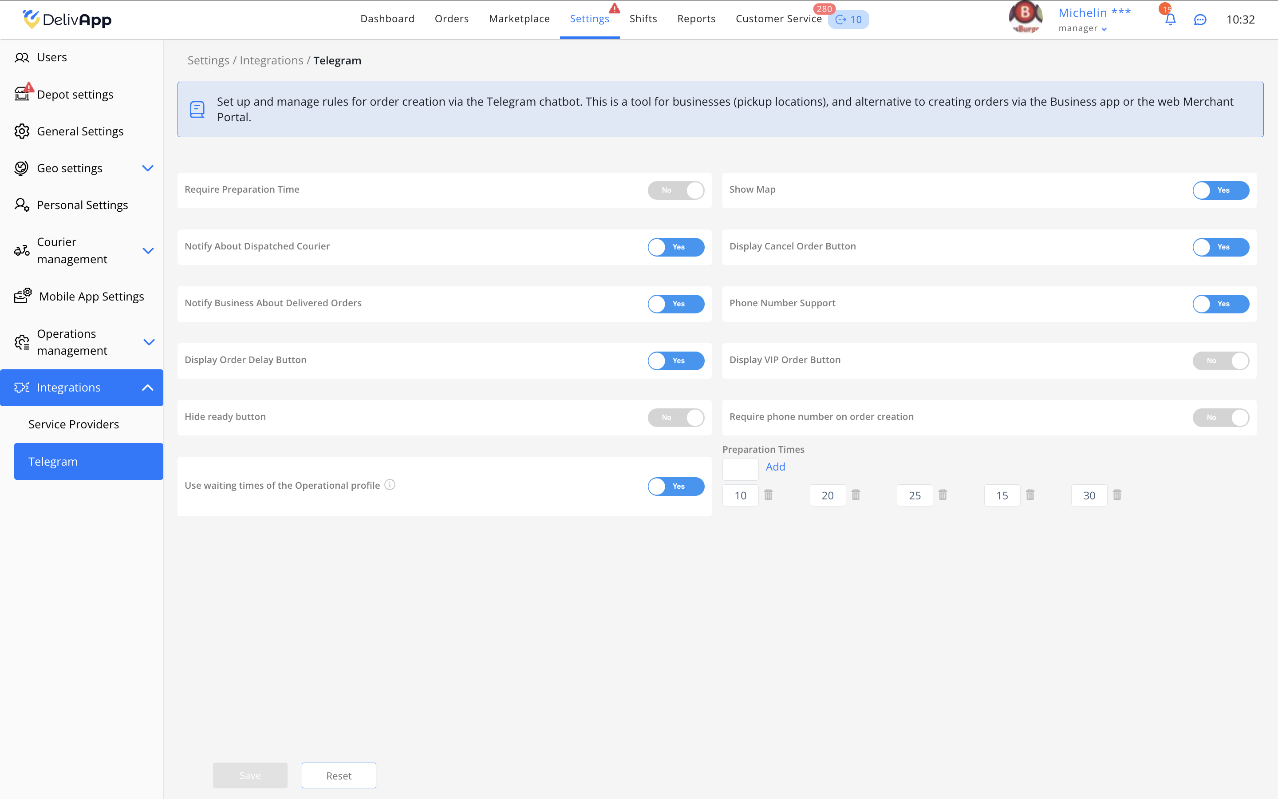The image size is (1278, 799).
Task: Click the Reset button
Action: [x=339, y=775]
